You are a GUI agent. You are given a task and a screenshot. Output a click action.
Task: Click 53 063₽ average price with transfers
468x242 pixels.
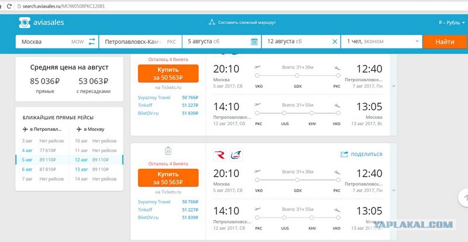click(x=93, y=81)
